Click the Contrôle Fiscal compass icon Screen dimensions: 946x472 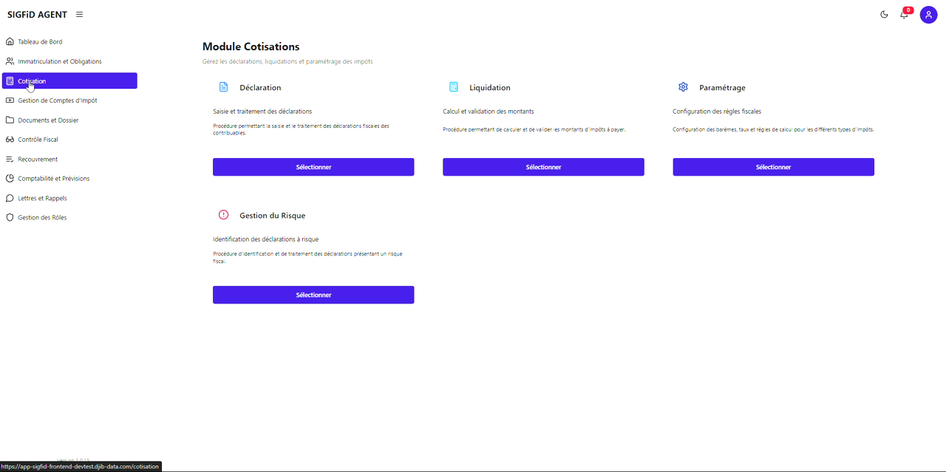click(x=10, y=139)
